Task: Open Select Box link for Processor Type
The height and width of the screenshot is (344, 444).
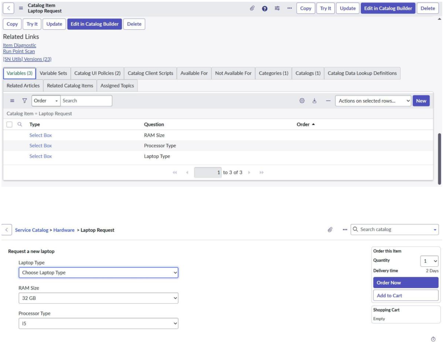Action: 41,146
